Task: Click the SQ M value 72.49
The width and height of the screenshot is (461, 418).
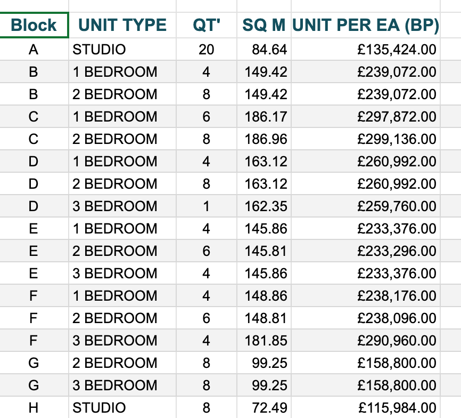Action: (269, 408)
